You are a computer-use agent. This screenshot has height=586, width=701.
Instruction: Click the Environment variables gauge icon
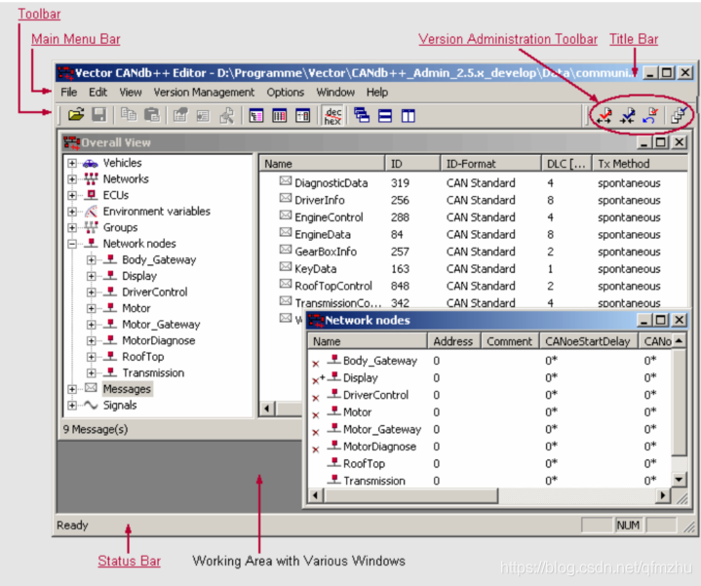[x=92, y=211]
